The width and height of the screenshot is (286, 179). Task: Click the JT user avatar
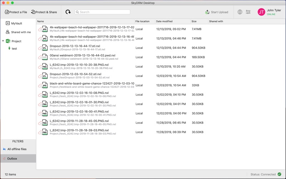(261, 12)
